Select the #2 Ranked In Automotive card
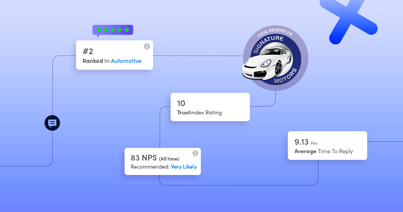Image resolution: width=403 pixels, height=212 pixels. [115, 55]
